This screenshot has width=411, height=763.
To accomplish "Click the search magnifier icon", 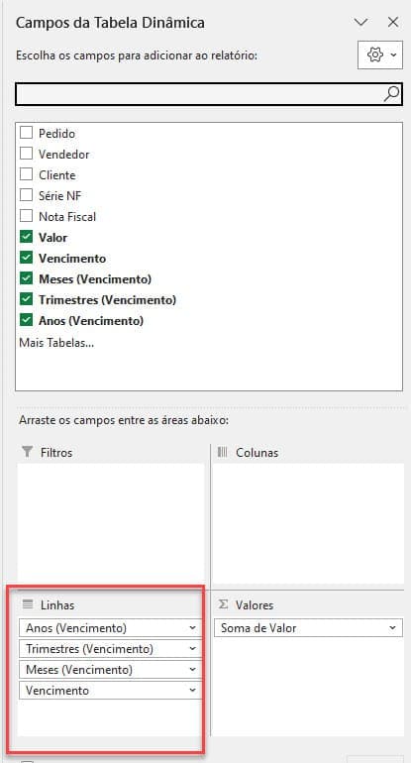I will (x=391, y=94).
